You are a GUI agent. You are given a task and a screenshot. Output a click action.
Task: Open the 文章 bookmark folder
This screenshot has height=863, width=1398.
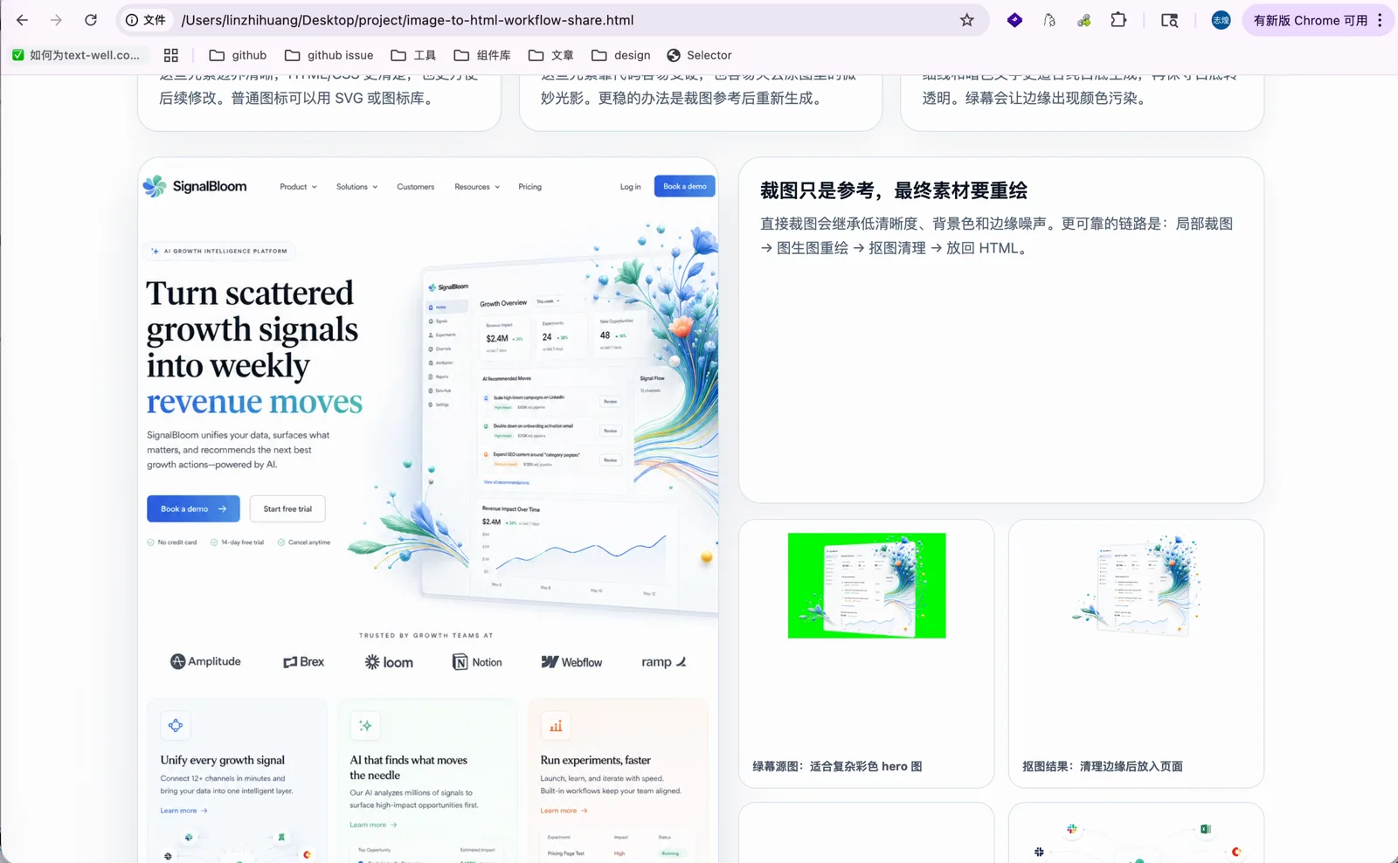point(551,55)
